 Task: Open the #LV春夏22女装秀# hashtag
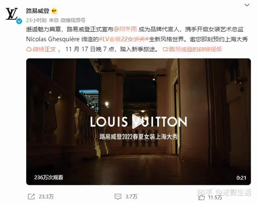click(x=124, y=40)
